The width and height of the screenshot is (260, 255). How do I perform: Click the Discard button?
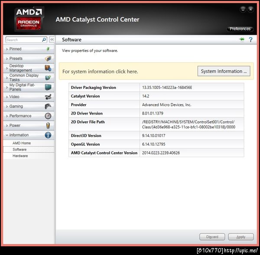212,237
